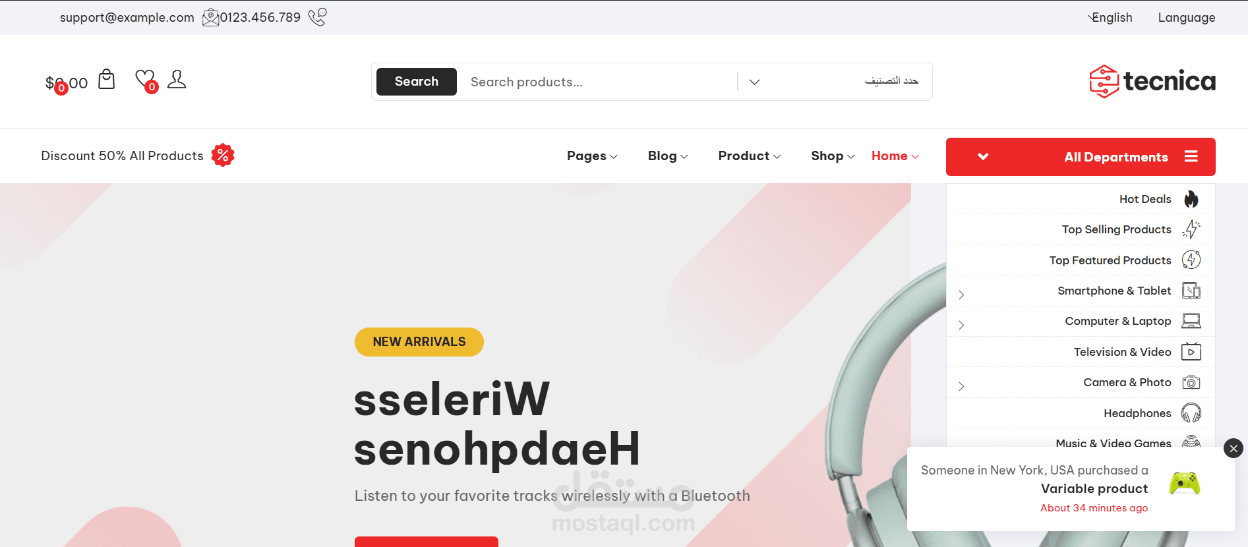Expand the Smartphone & Tablet submenu arrow
The height and width of the screenshot is (547, 1248).
click(961, 295)
